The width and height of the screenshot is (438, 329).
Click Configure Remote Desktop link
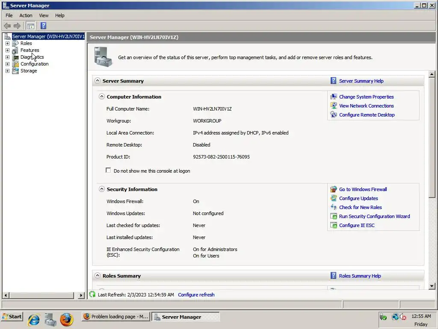point(367,115)
